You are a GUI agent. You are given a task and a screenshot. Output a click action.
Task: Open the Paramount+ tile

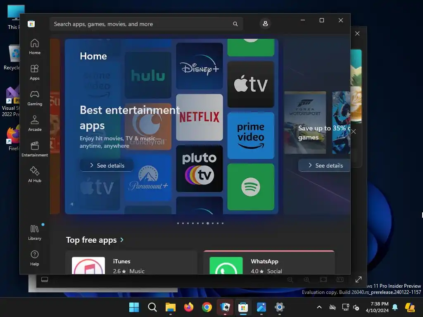click(148, 177)
